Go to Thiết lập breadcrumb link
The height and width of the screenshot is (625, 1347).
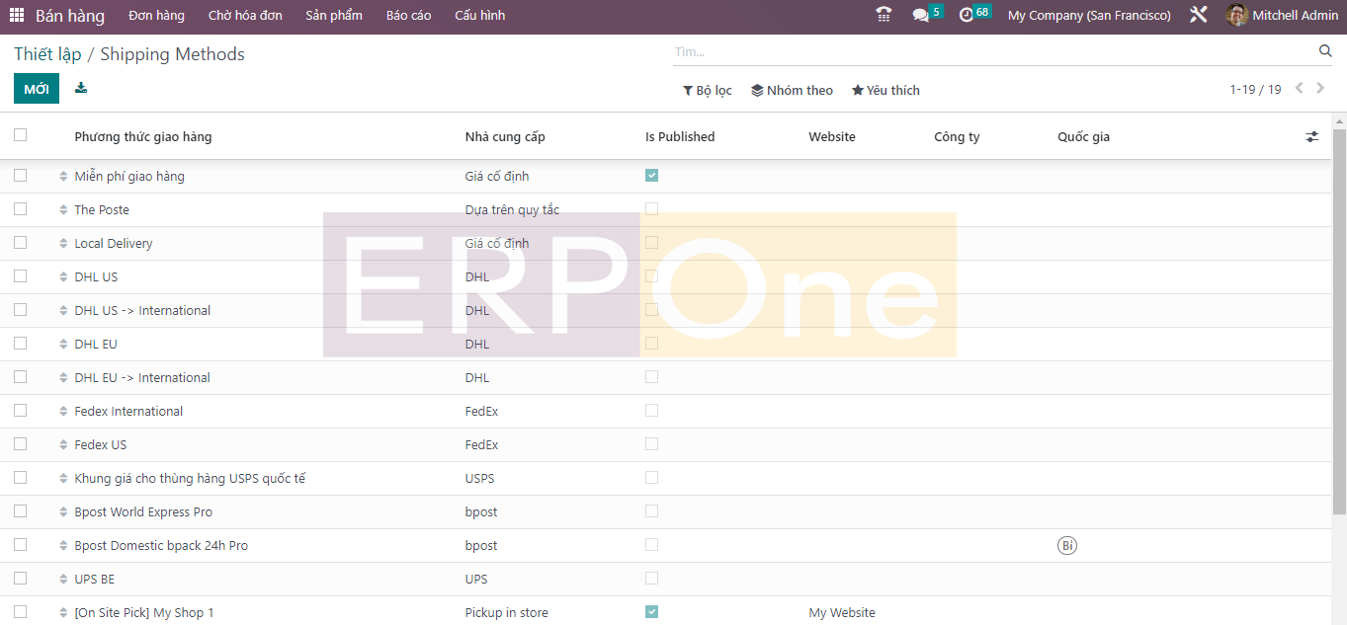(x=47, y=54)
